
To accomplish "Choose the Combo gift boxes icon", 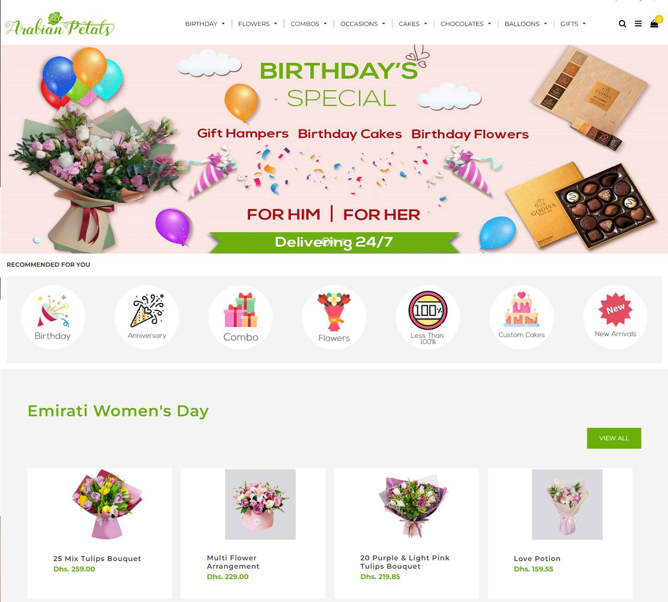I will point(241,317).
